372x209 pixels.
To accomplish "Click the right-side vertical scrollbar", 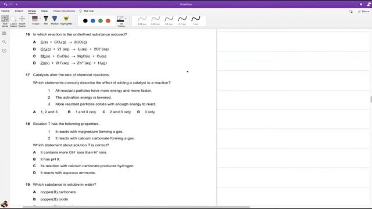I will pyautogui.click(x=371, y=99).
